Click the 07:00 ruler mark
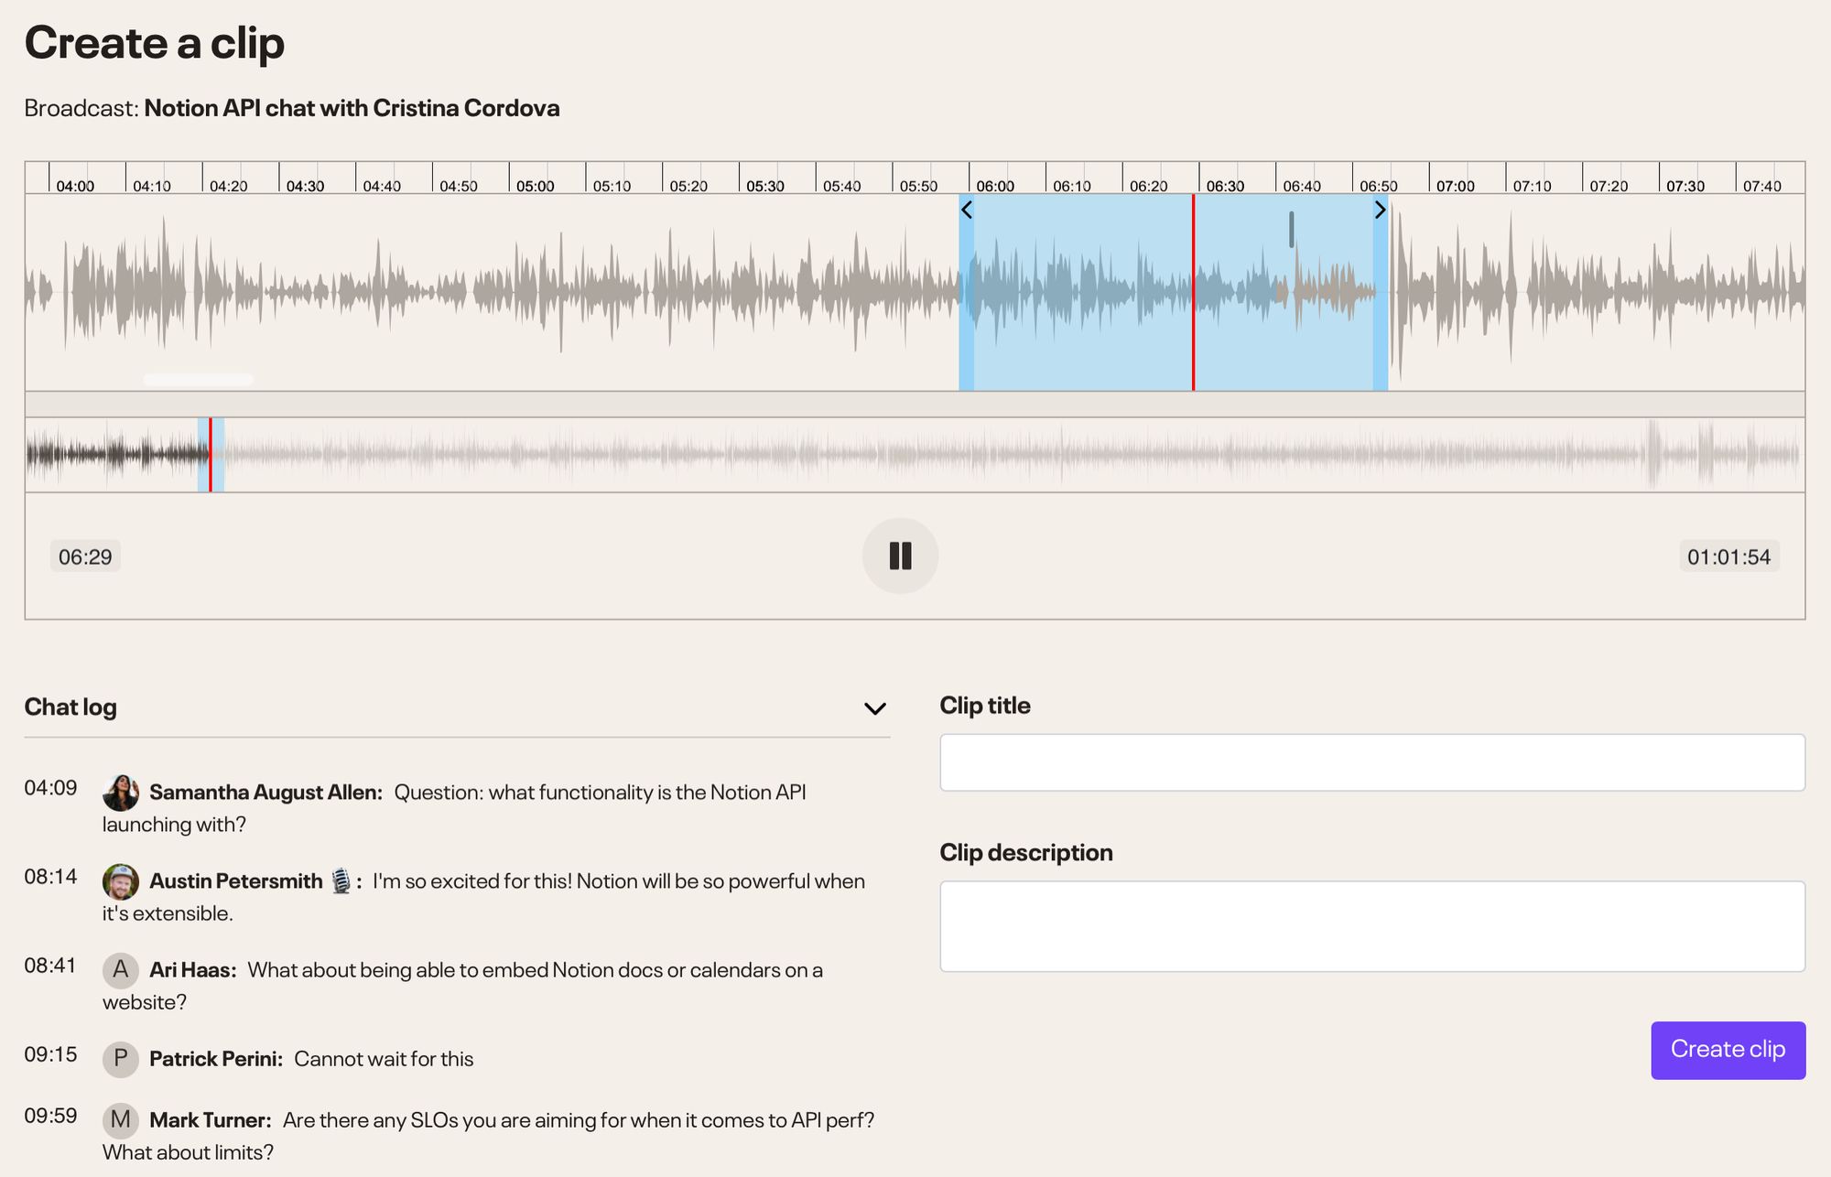The image size is (1831, 1177). (1455, 186)
